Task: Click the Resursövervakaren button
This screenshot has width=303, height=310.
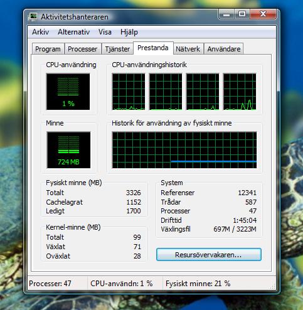Action: [209, 255]
